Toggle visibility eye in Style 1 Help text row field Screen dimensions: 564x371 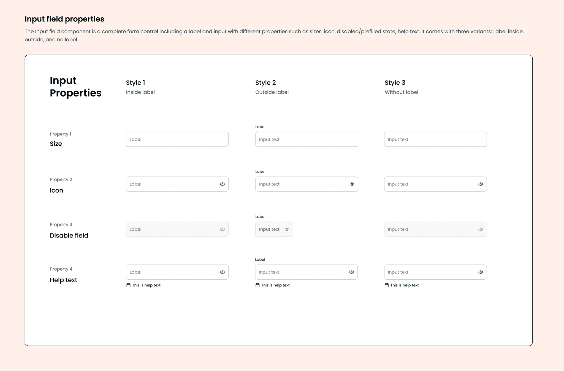coord(222,272)
